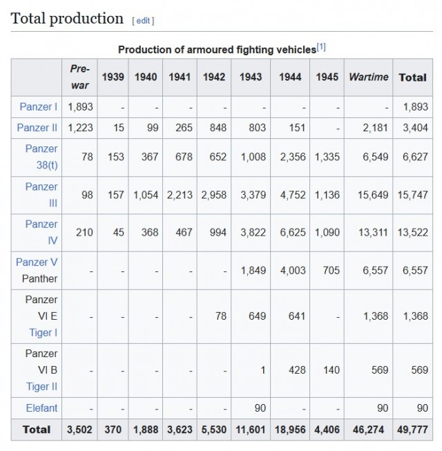This screenshot has height=451, width=442.
Task: Select overall grand total 49,777
Action: [413, 430]
